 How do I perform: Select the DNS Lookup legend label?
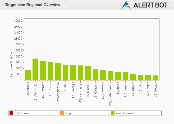[22, 113]
